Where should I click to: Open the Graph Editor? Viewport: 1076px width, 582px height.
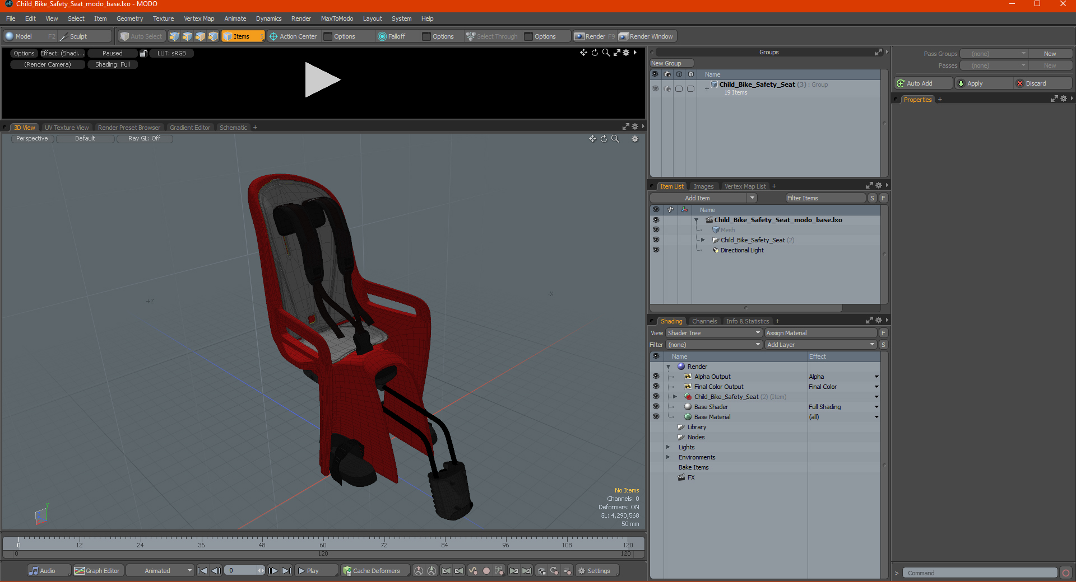click(x=98, y=571)
